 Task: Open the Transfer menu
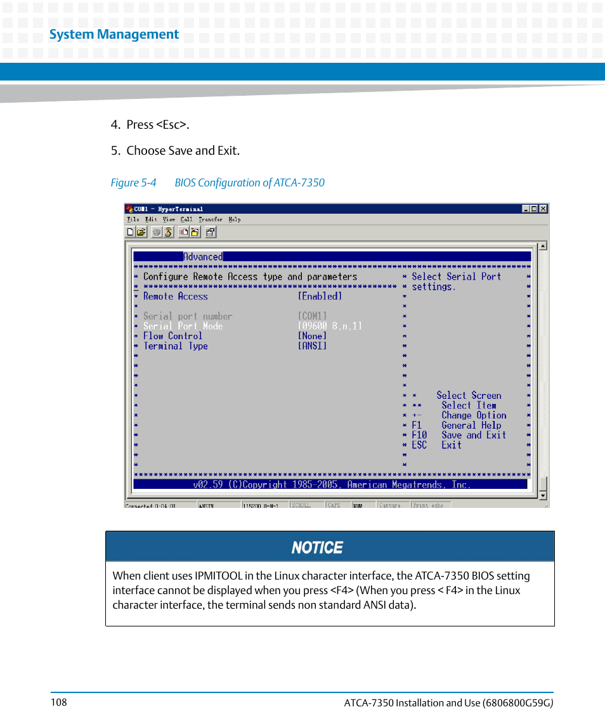(211, 219)
